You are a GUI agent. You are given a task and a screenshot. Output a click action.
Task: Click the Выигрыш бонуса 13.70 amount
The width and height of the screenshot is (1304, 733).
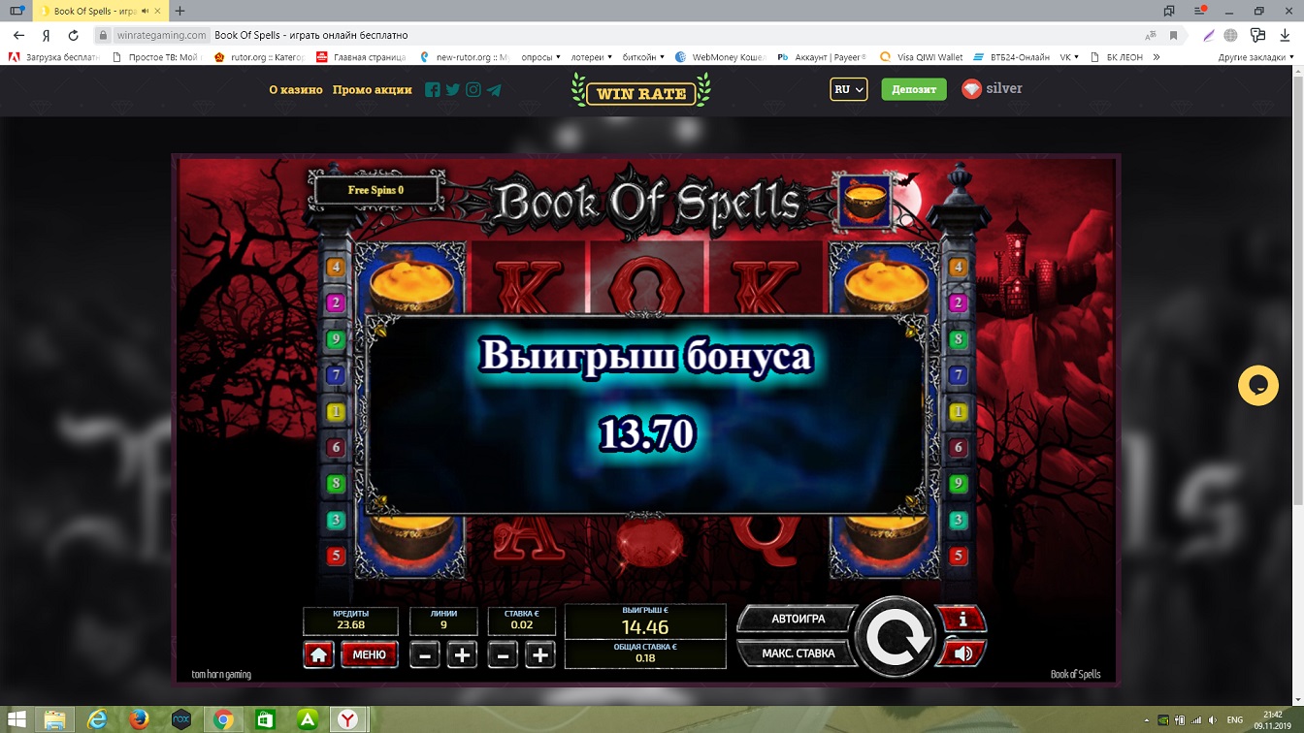646,433
